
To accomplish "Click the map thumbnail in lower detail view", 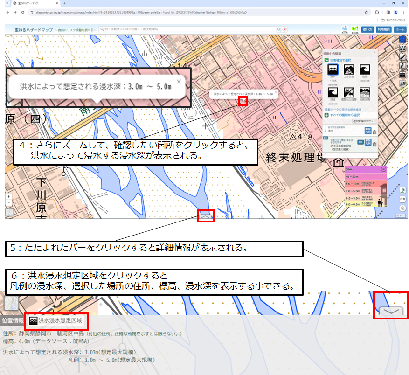I will [x=12, y=303].
